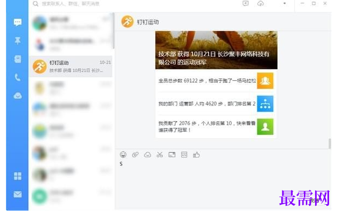
Task: Click the 钉钉运动 title in chat header
Action: point(148,22)
